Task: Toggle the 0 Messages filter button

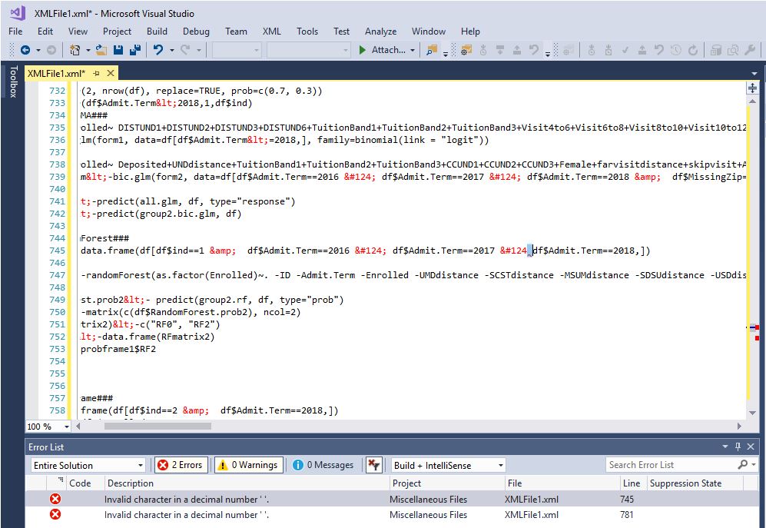Action: tap(323, 465)
